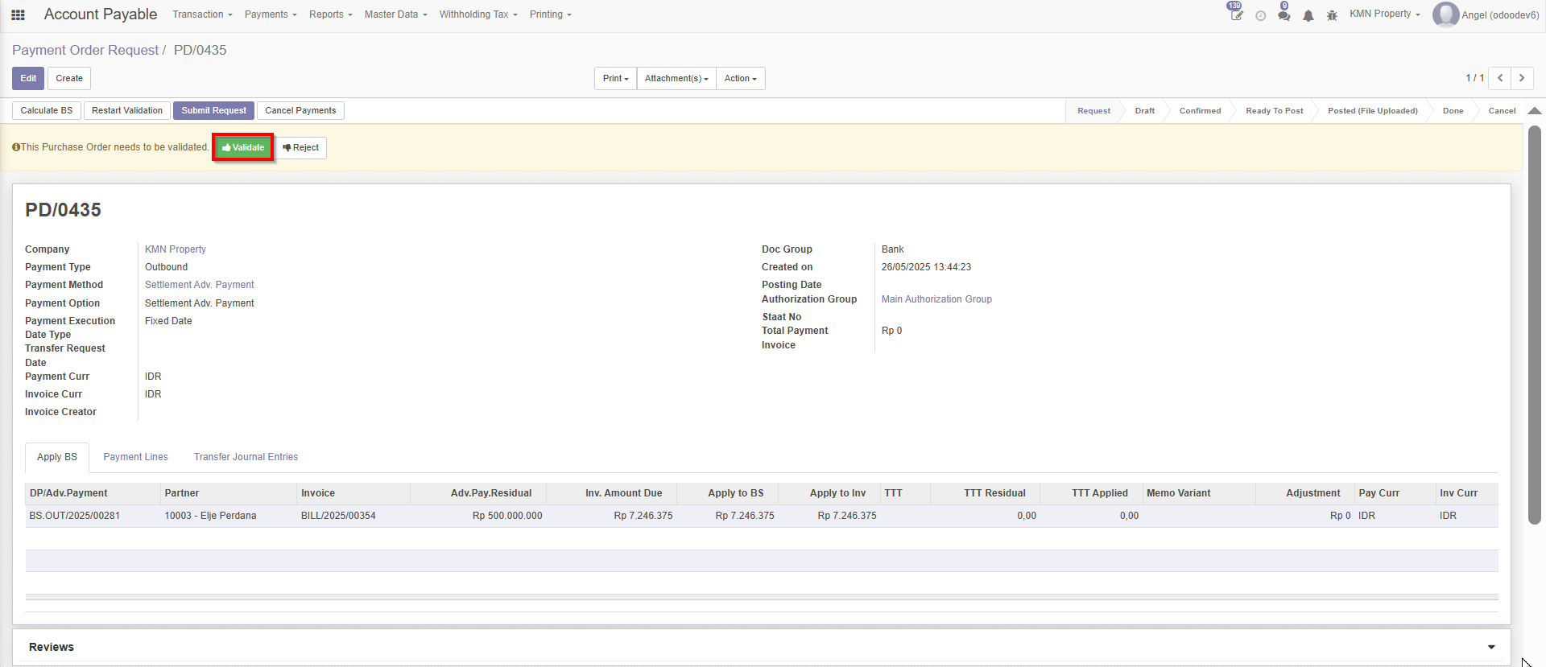Image resolution: width=1546 pixels, height=667 pixels.
Task: Click the Create button
Action: [69, 78]
